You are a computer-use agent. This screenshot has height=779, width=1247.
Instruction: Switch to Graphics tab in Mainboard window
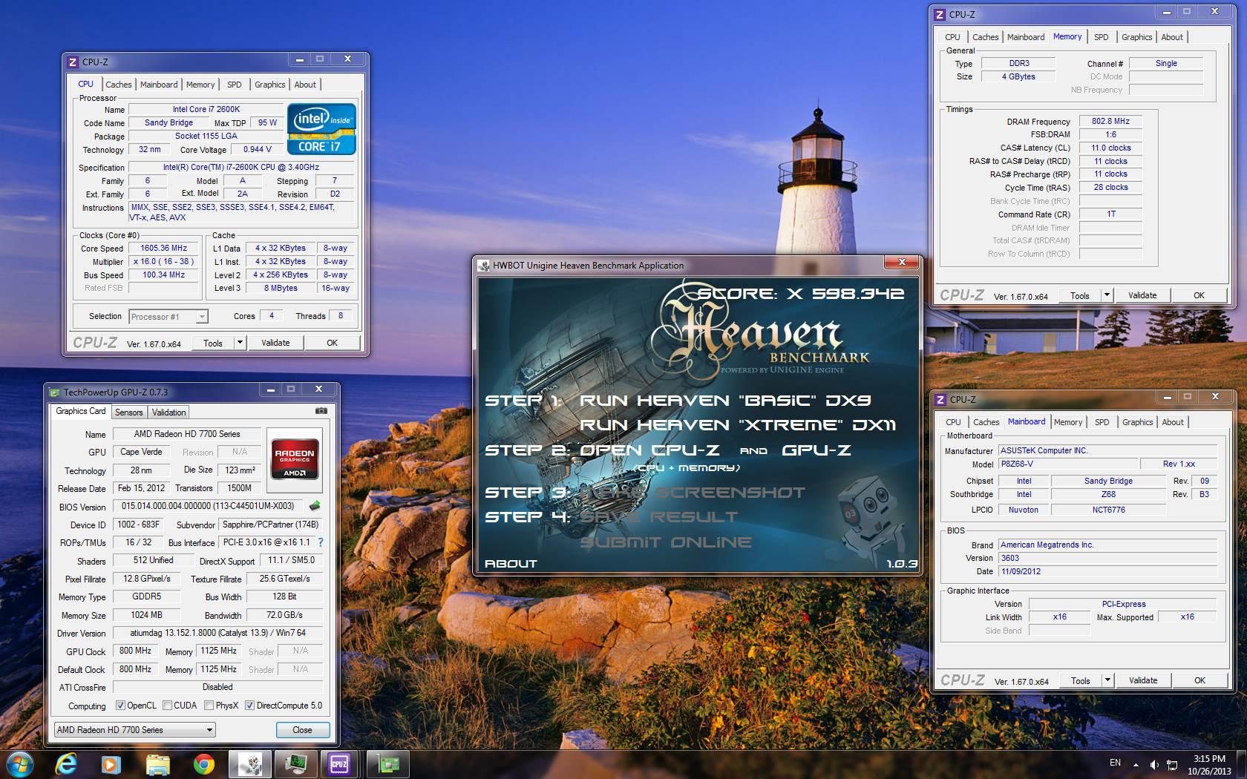(x=1137, y=422)
